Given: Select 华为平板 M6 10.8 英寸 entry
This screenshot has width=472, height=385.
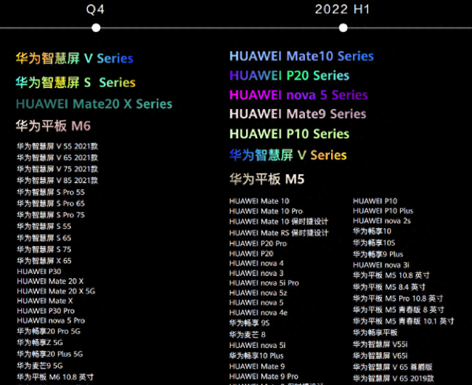Looking at the screenshot, I should tap(55, 377).
